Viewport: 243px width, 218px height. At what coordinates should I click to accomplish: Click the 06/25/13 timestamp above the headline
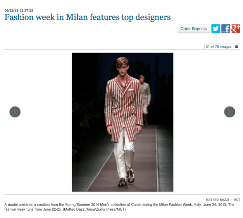tap(19, 10)
